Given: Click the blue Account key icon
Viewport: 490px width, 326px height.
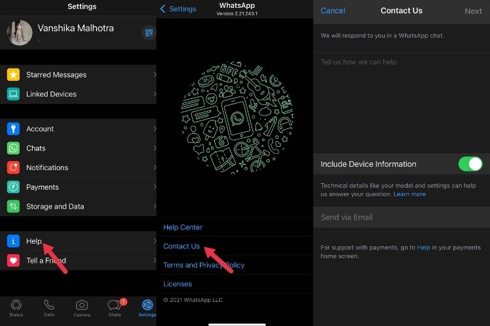Looking at the screenshot, I should coord(13,128).
